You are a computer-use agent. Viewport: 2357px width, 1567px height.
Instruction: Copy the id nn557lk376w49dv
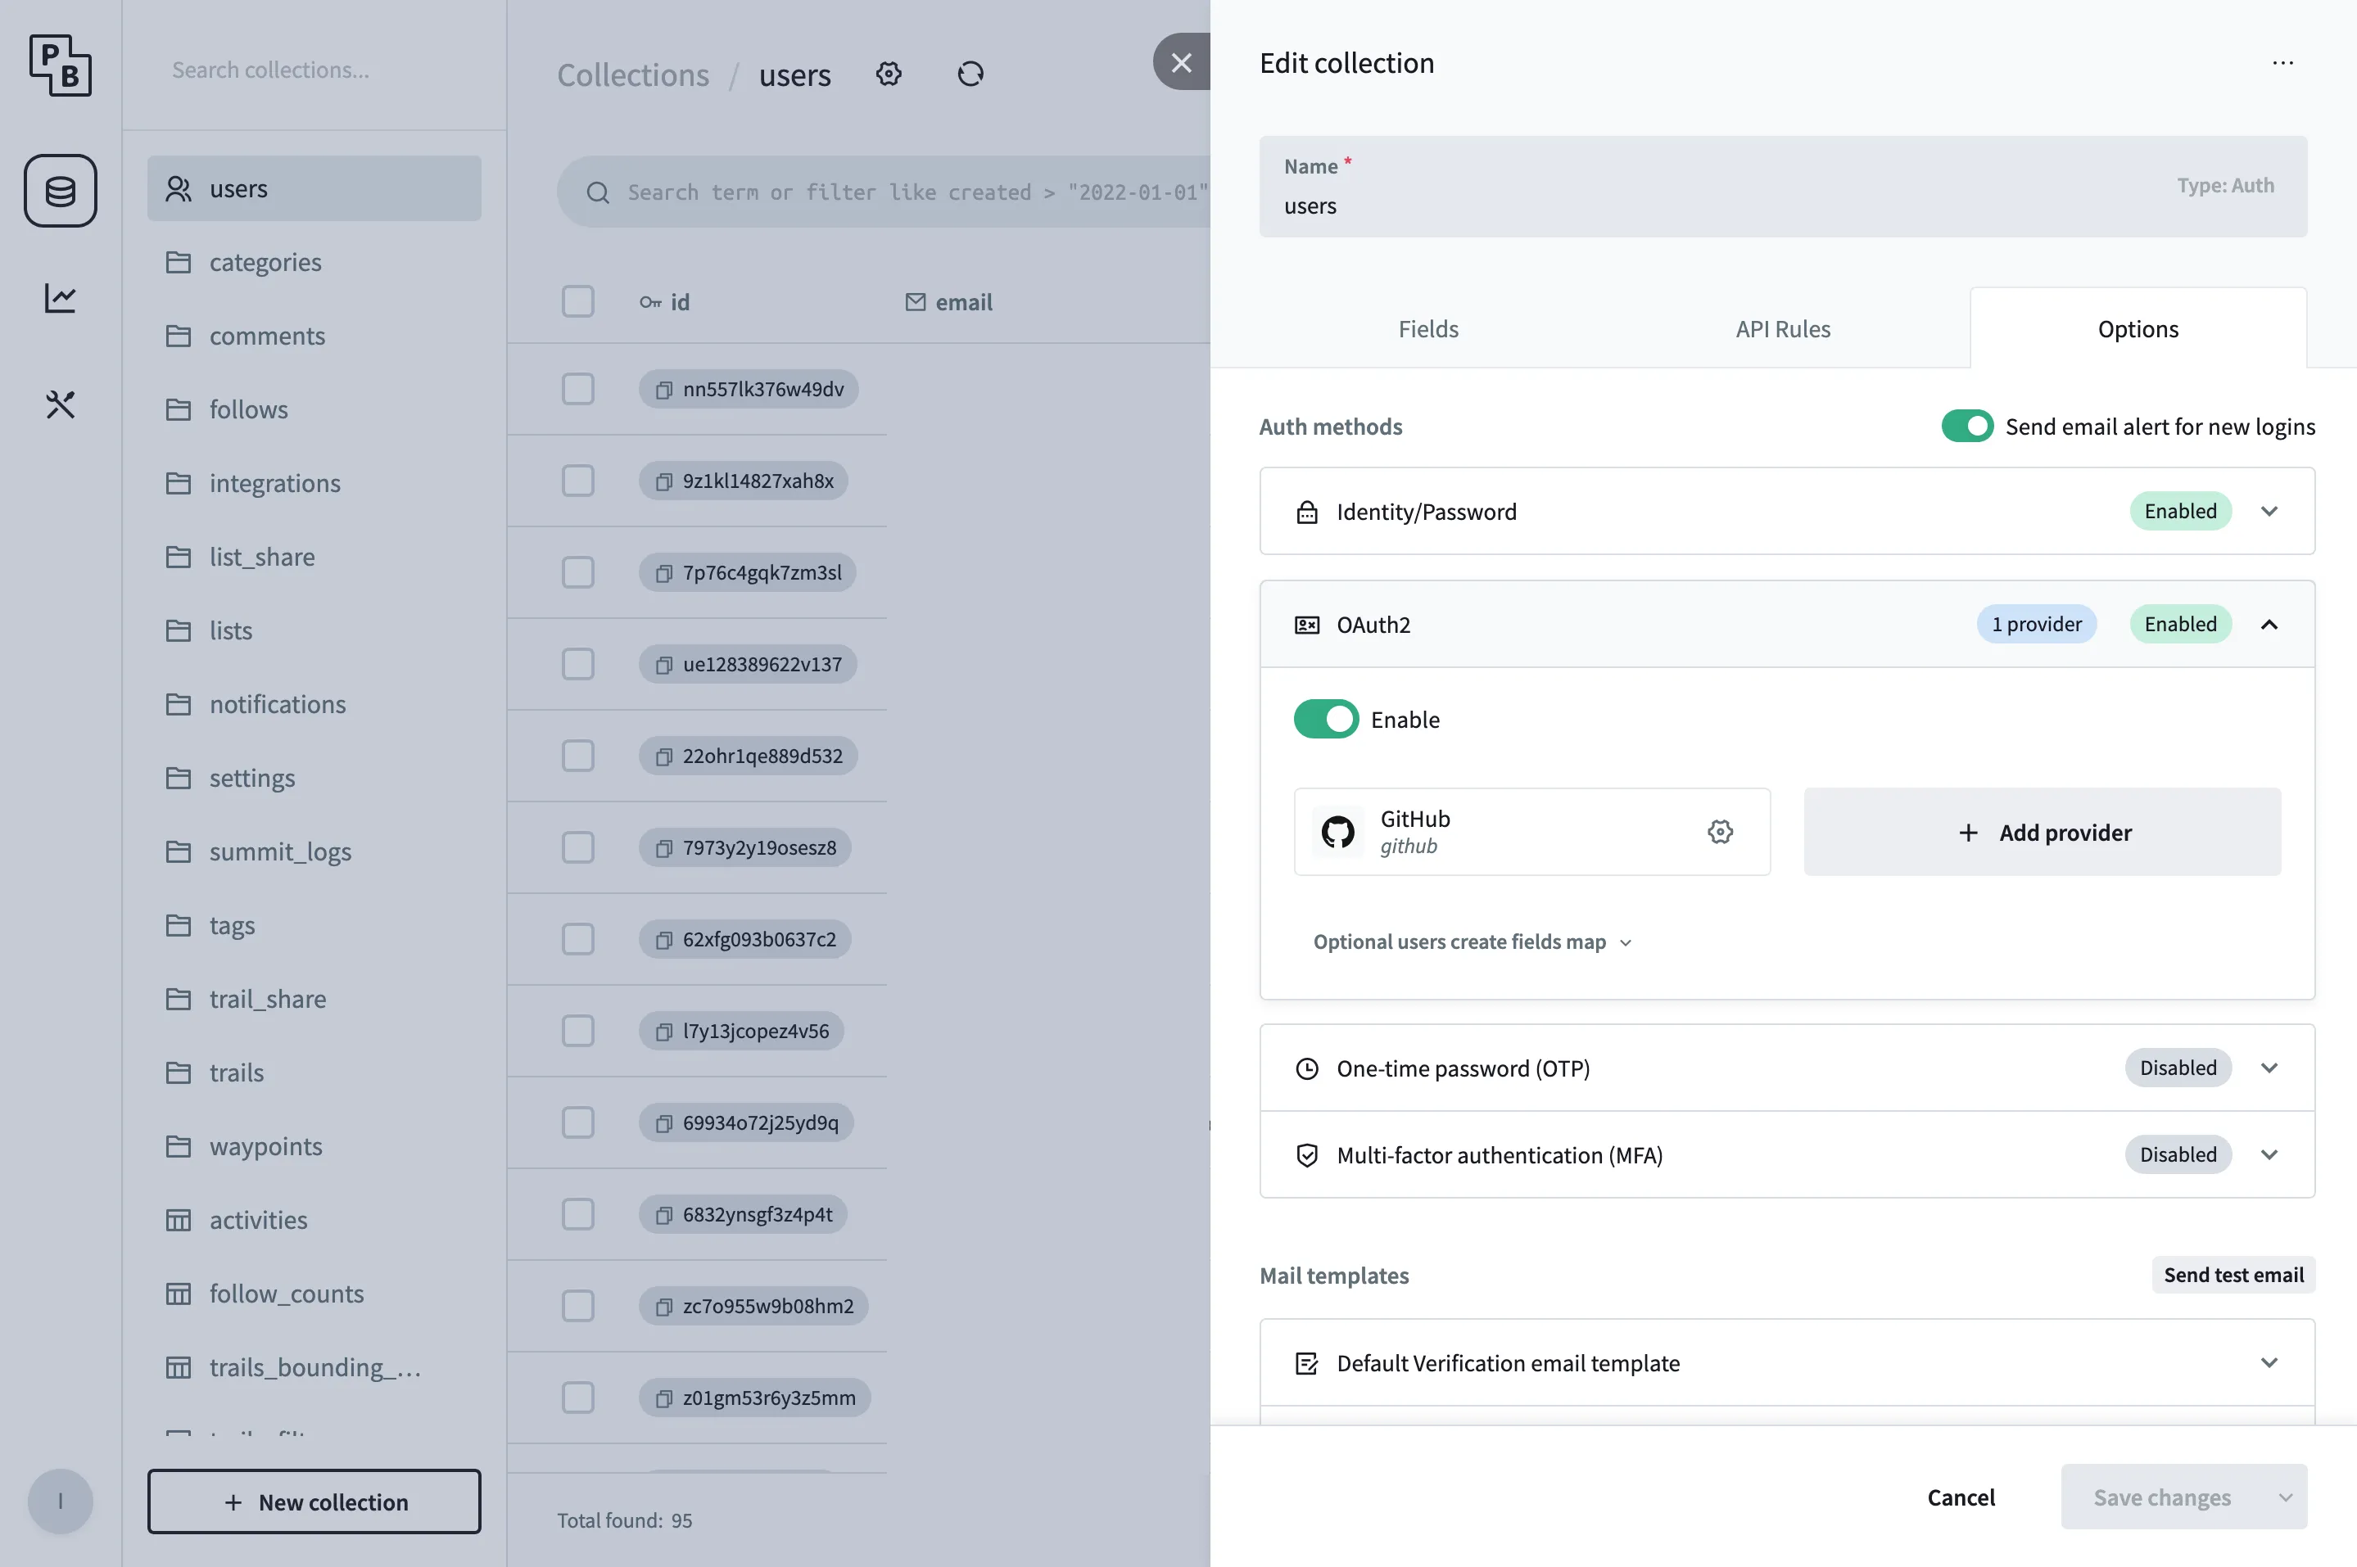(x=663, y=390)
